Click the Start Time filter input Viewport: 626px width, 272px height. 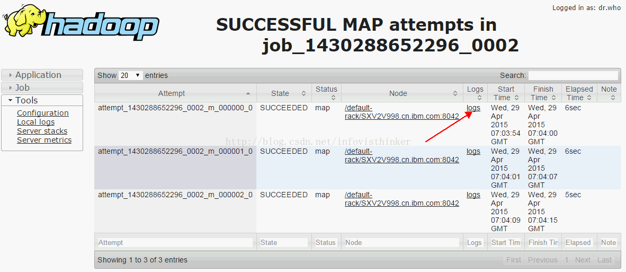click(506, 242)
